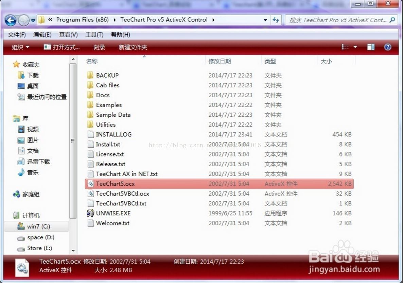Expand the arrow after TeeChart Pro breadcrumb
Image resolution: width=403 pixels, height=283 pixels.
tap(213, 20)
